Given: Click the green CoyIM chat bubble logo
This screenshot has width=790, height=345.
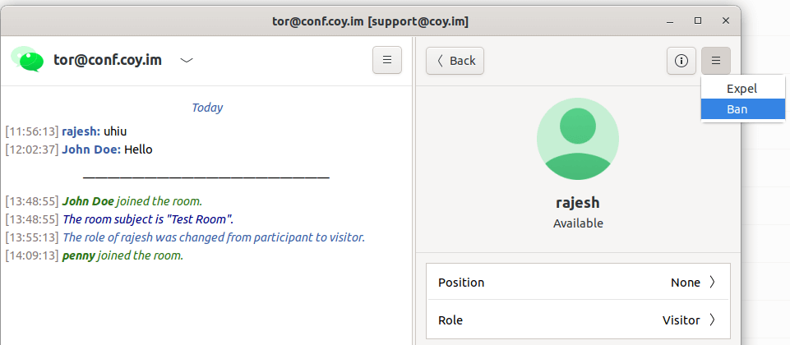Looking at the screenshot, I should pos(27,59).
